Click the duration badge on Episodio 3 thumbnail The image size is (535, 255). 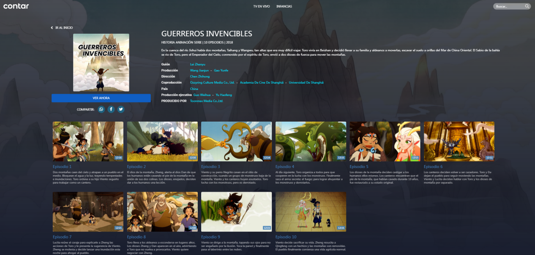click(x=267, y=157)
